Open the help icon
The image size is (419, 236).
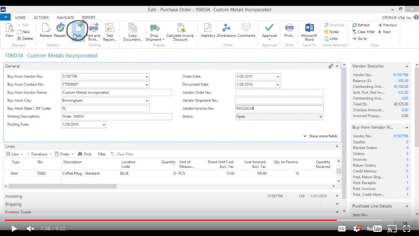click(x=416, y=18)
